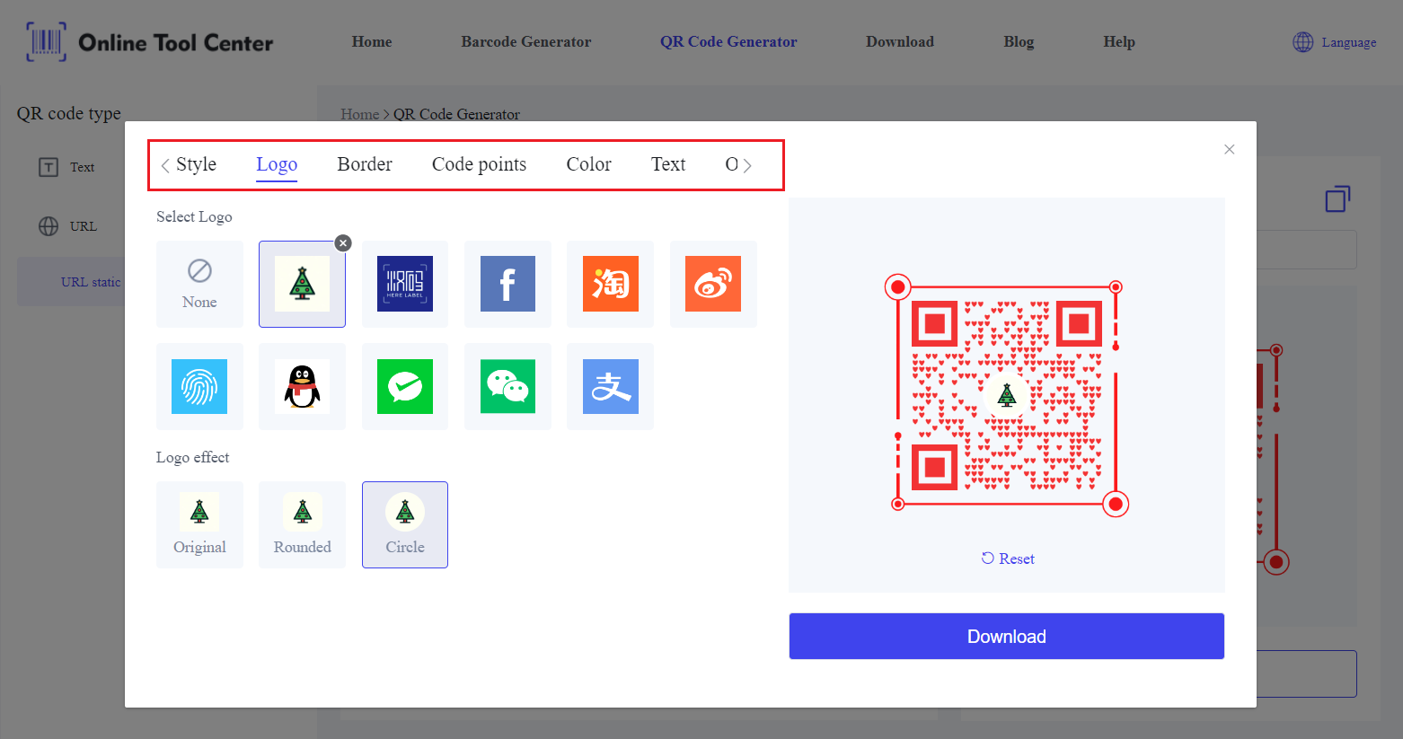Select the None logo option
The width and height of the screenshot is (1403, 739).
(199, 284)
